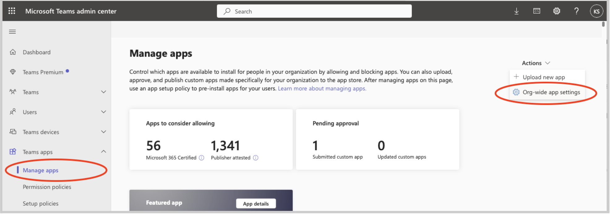Click the 1,341 Publisher attested count
Viewport: 610px width, 214px height.
pos(226,146)
